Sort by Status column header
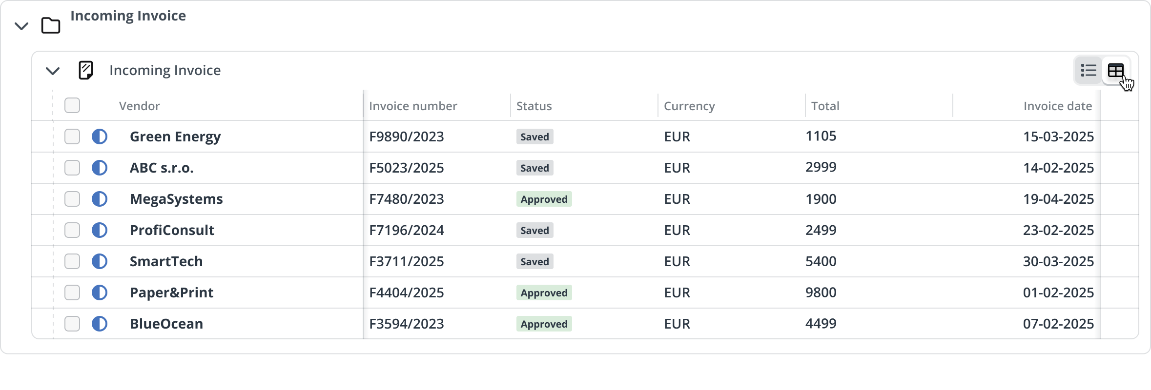This screenshot has height=390, width=1151. pos(534,106)
